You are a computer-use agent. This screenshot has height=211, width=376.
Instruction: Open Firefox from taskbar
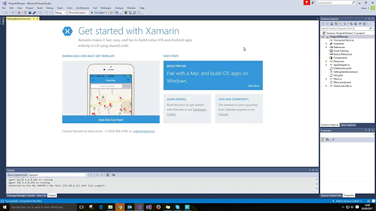(x=158, y=207)
